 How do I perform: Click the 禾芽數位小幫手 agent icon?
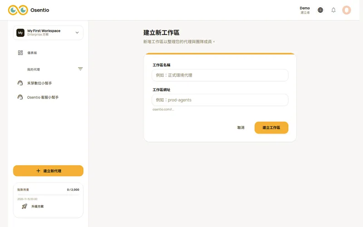point(20,83)
